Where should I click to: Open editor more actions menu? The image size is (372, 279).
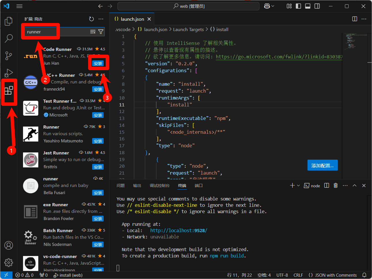[x=364, y=19]
